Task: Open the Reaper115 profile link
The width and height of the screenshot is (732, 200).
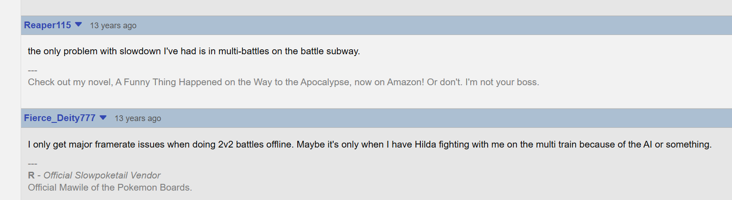Action: pos(47,25)
